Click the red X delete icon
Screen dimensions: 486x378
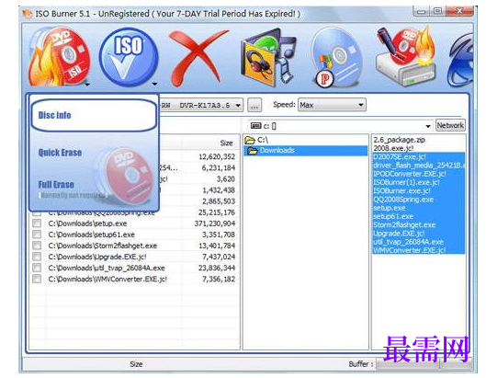point(198,57)
